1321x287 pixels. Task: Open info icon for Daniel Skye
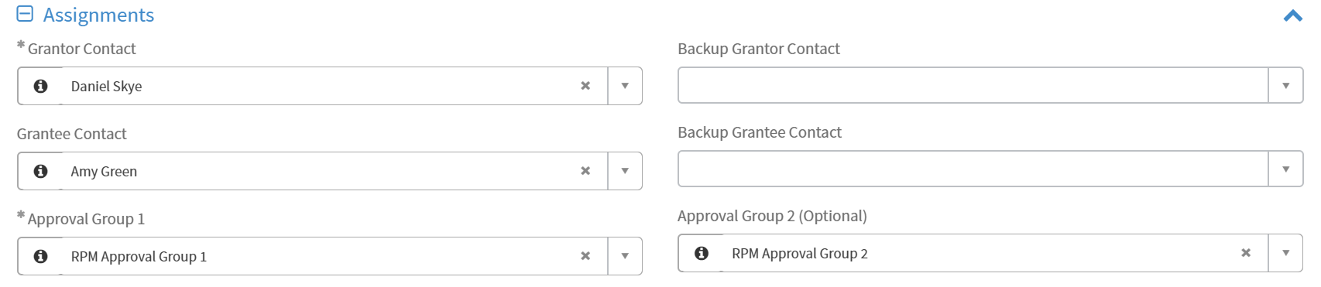[x=41, y=86]
